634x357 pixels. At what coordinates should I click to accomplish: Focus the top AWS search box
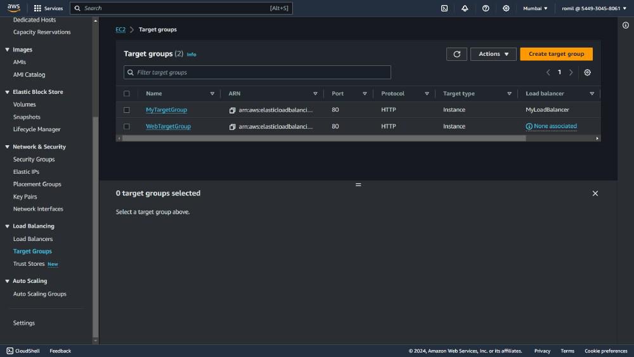point(181,8)
